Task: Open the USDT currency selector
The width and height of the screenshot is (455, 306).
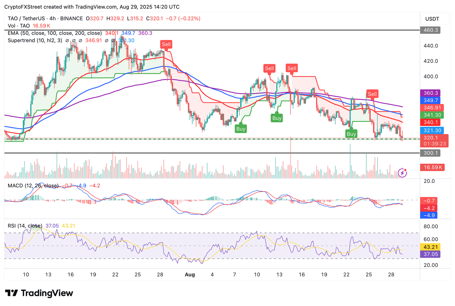Action: 432,19
